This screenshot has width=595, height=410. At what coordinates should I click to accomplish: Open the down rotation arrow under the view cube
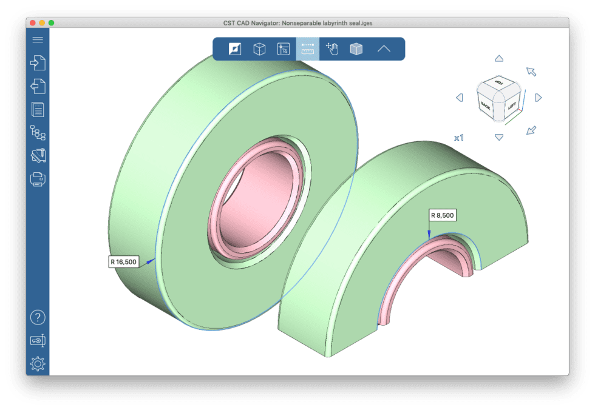click(x=499, y=136)
